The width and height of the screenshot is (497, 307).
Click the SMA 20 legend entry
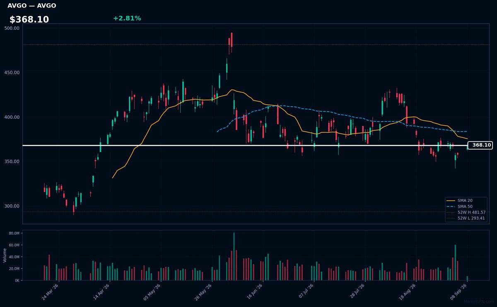coord(465,200)
